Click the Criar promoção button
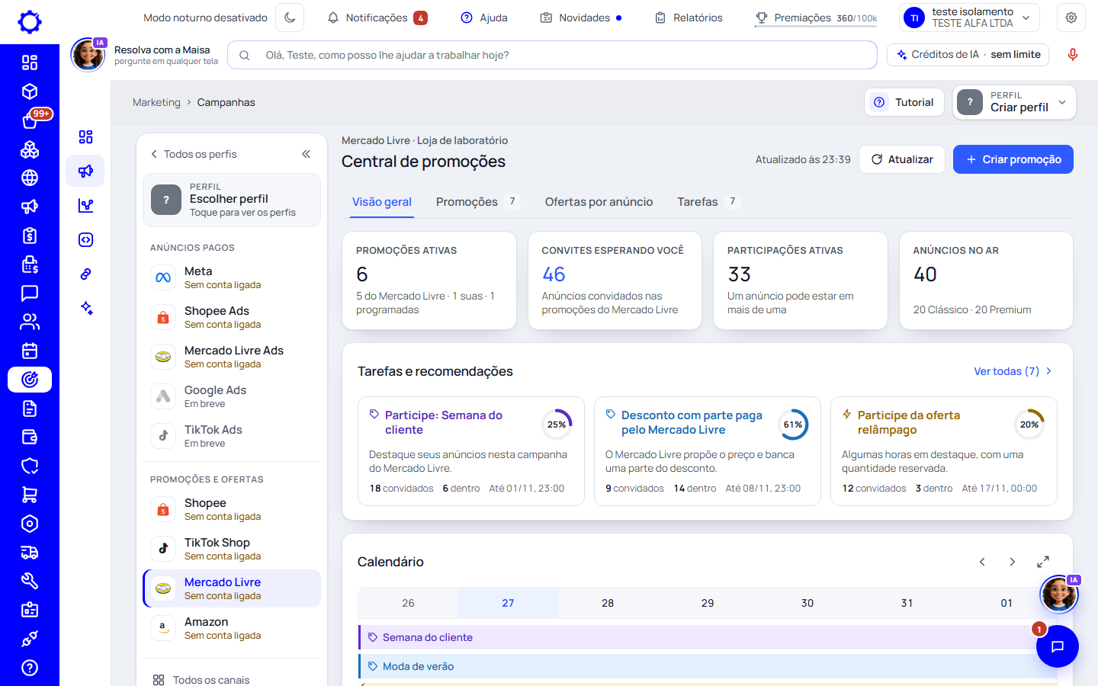This screenshot has width=1098, height=686. click(x=1013, y=159)
